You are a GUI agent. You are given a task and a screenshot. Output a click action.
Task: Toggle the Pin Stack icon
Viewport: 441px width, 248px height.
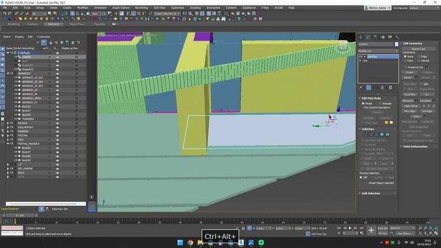click(x=361, y=87)
